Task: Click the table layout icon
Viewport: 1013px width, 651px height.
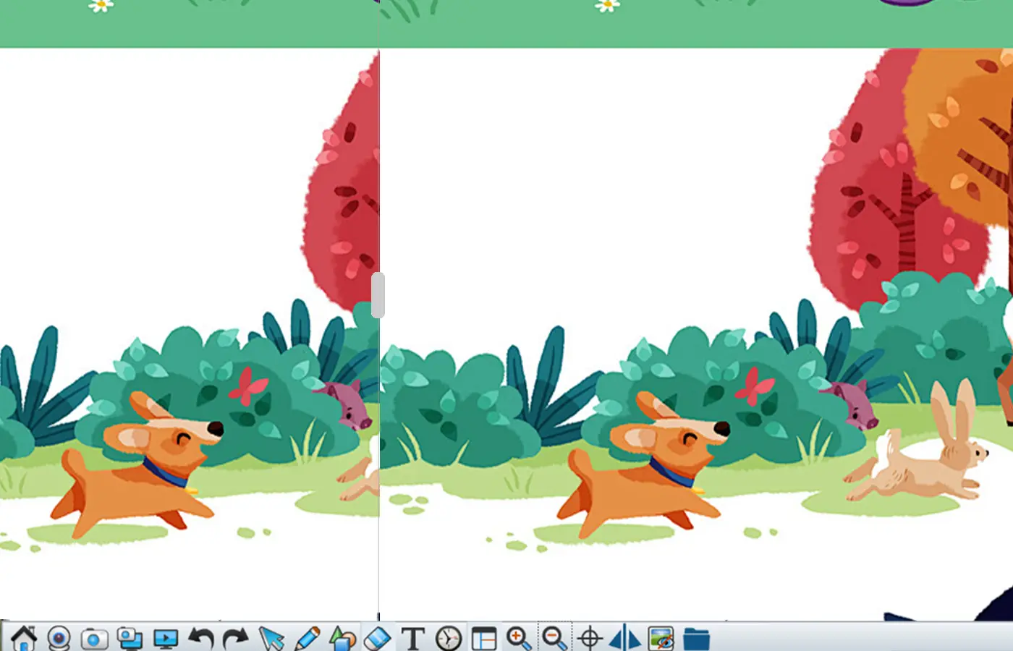Action: pyautogui.click(x=484, y=638)
